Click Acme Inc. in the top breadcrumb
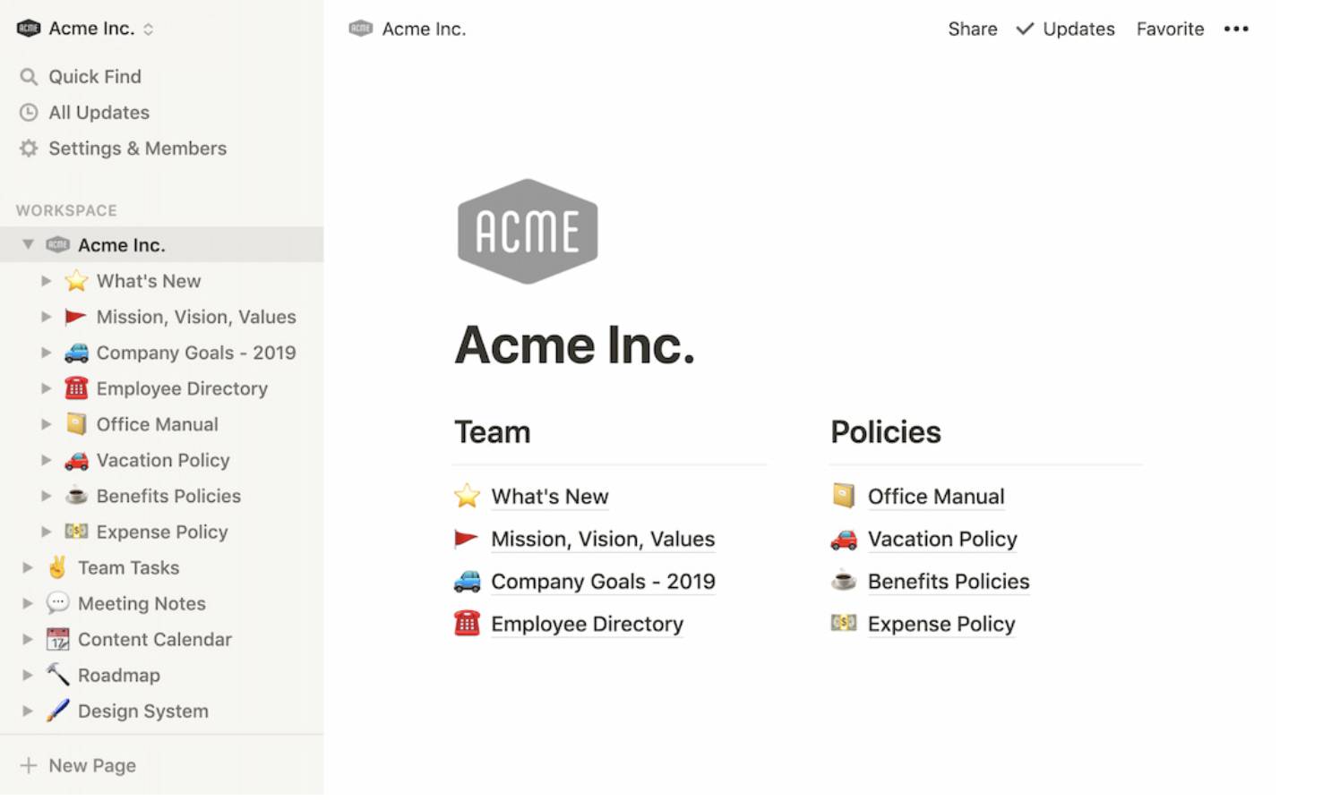 (x=423, y=30)
